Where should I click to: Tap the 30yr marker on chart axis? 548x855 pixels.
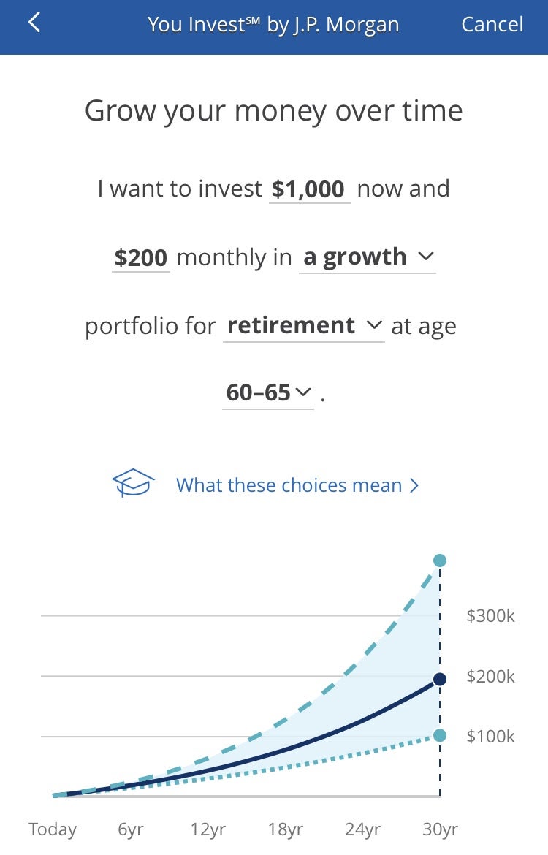pos(440,829)
